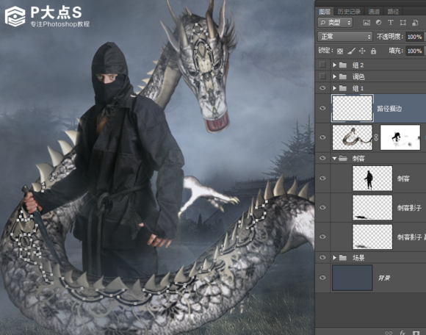This screenshot has width=426, height=335.
Task: Show the 组 2 group visibility
Action: 322,65
